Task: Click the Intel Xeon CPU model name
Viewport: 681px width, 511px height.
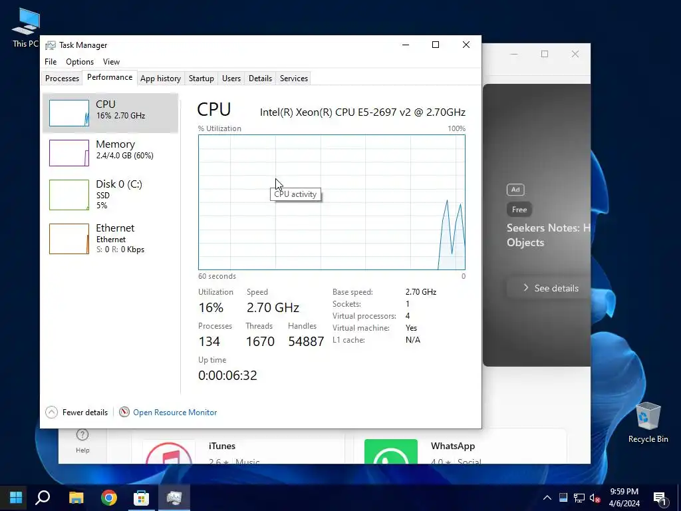Action: point(362,112)
